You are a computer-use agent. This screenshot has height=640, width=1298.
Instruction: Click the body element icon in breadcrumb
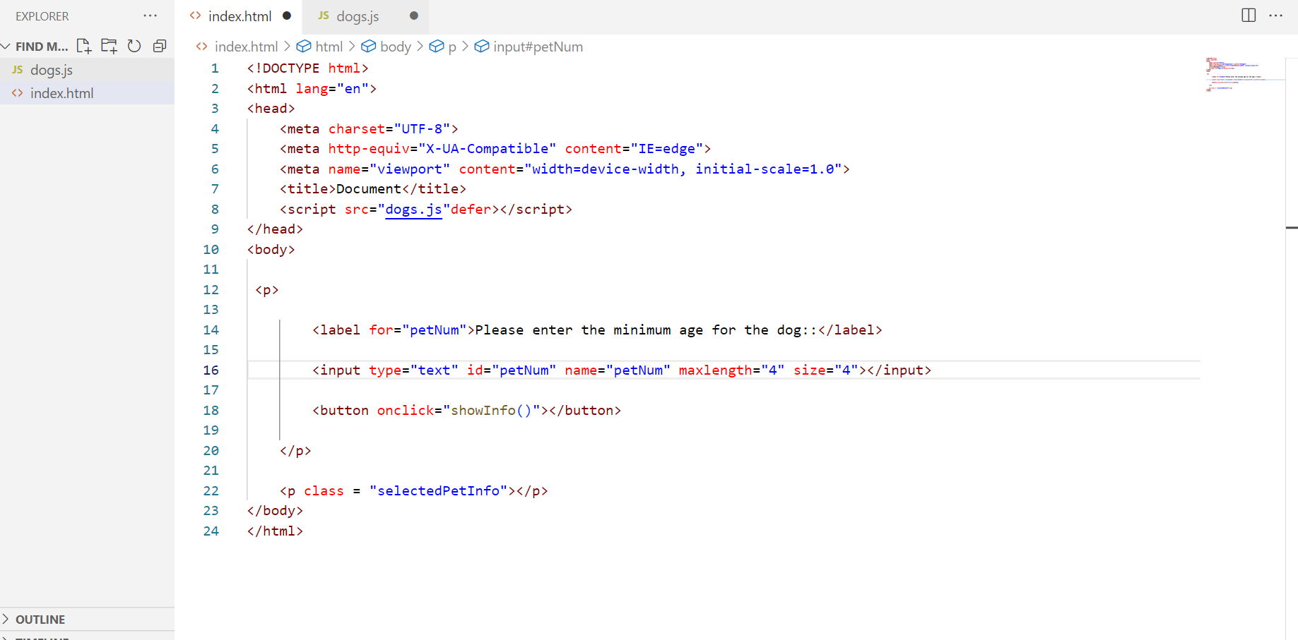(369, 47)
